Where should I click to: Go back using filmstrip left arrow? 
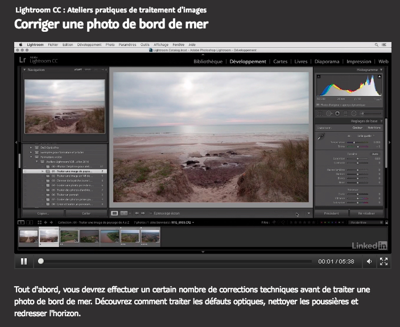tap(46, 223)
